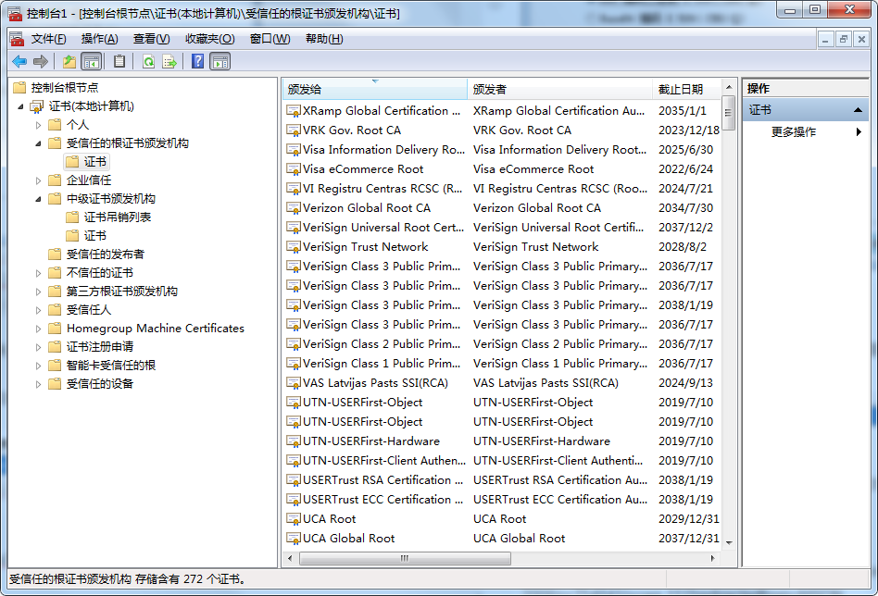
Task: Select 证书 under 中级证书颁发机构
Action: [x=94, y=236]
